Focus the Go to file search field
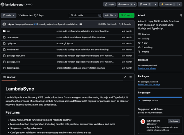This screenshot has width=184, height=135. (x=86, y=15)
